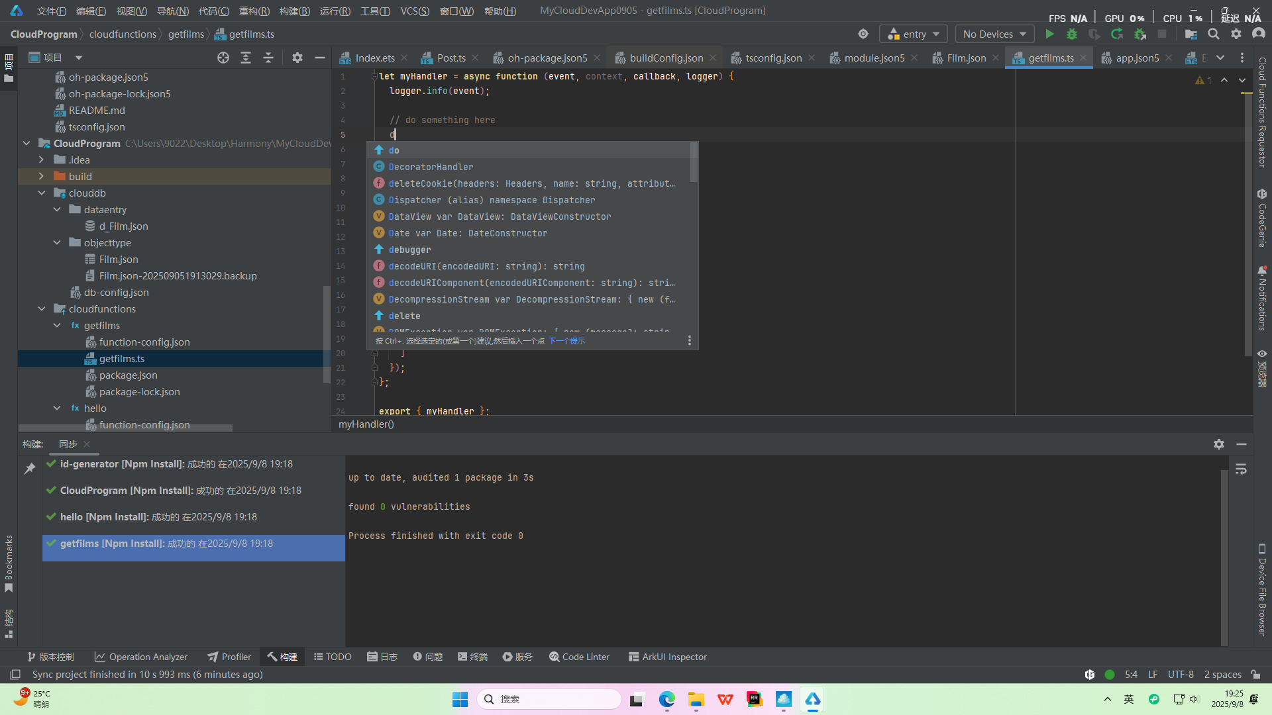
Task: Jump to next highlighted problem arrow
Action: pos(1242,80)
